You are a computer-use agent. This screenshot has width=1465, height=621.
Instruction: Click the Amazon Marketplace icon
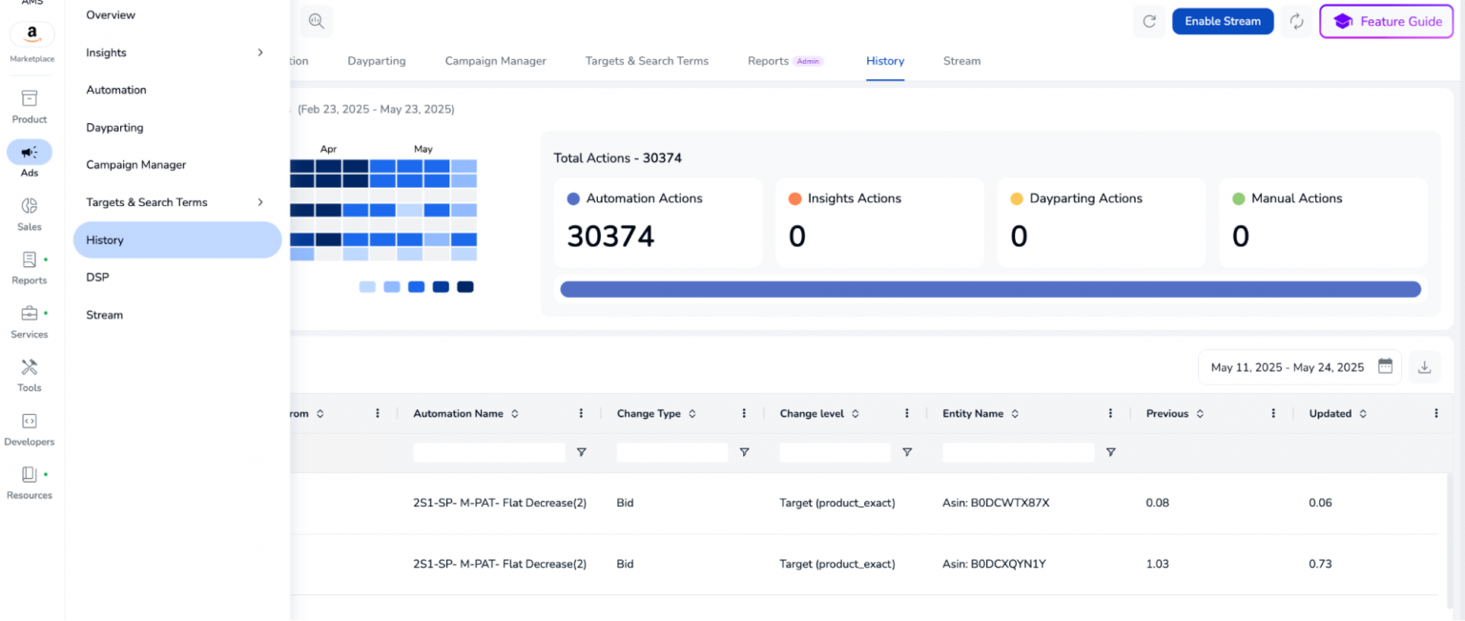pyautogui.click(x=31, y=34)
